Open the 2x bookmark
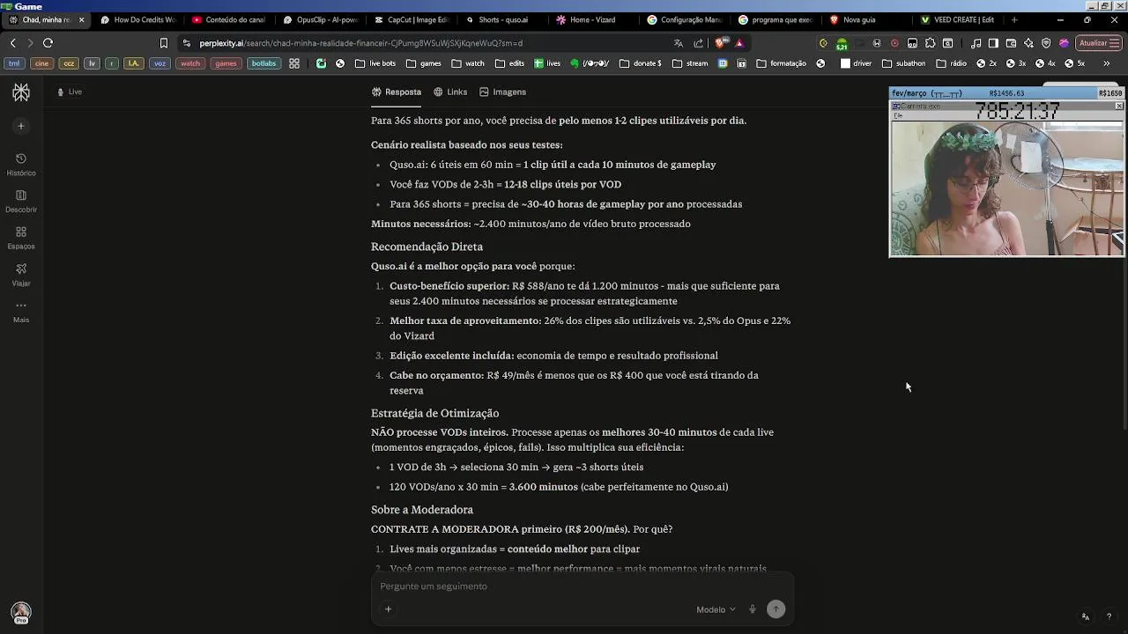 [986, 63]
